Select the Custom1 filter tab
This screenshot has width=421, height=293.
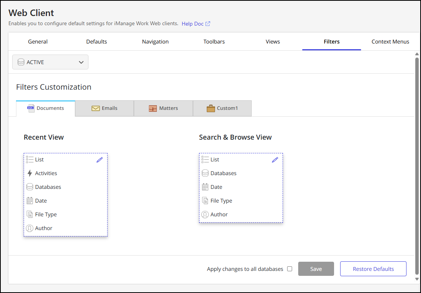coord(222,108)
